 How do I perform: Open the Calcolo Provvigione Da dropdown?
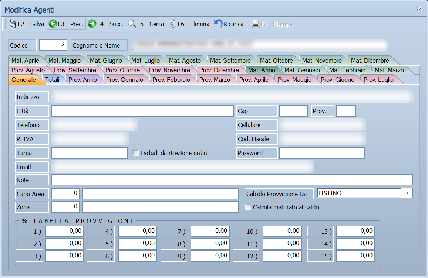coord(407,193)
